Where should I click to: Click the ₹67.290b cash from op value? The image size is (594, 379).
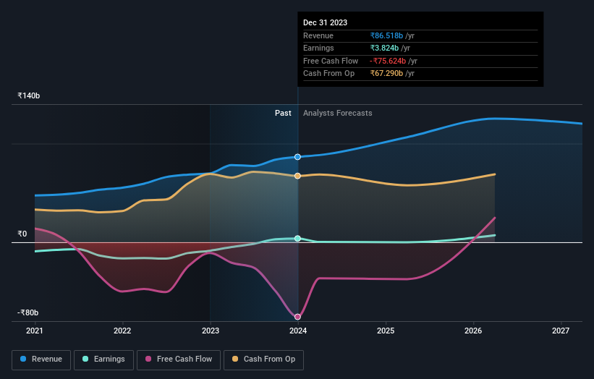(x=386, y=74)
